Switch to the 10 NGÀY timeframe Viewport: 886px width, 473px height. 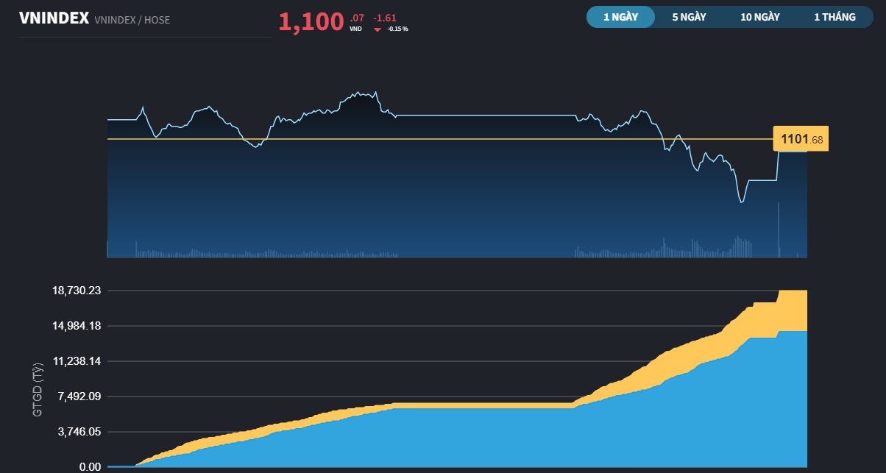(760, 17)
